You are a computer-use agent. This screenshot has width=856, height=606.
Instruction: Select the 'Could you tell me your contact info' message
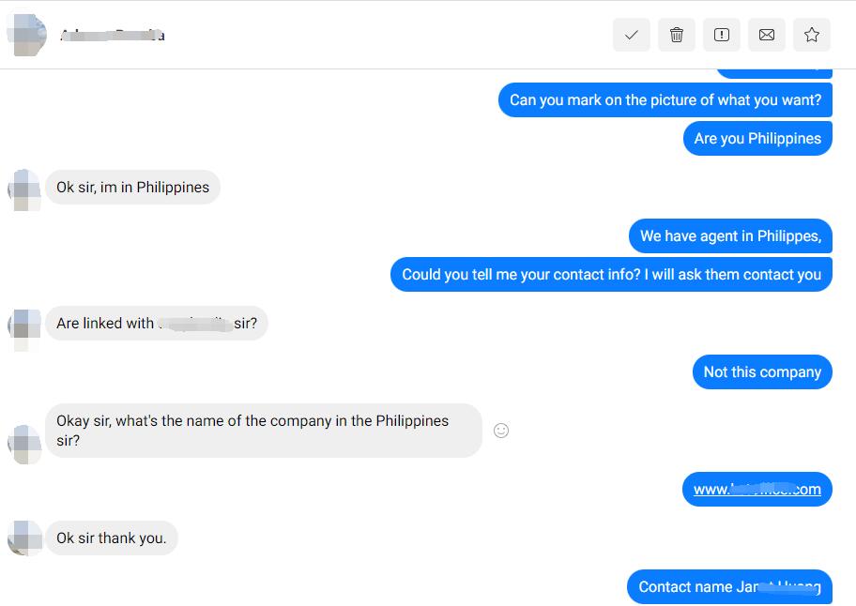(611, 274)
